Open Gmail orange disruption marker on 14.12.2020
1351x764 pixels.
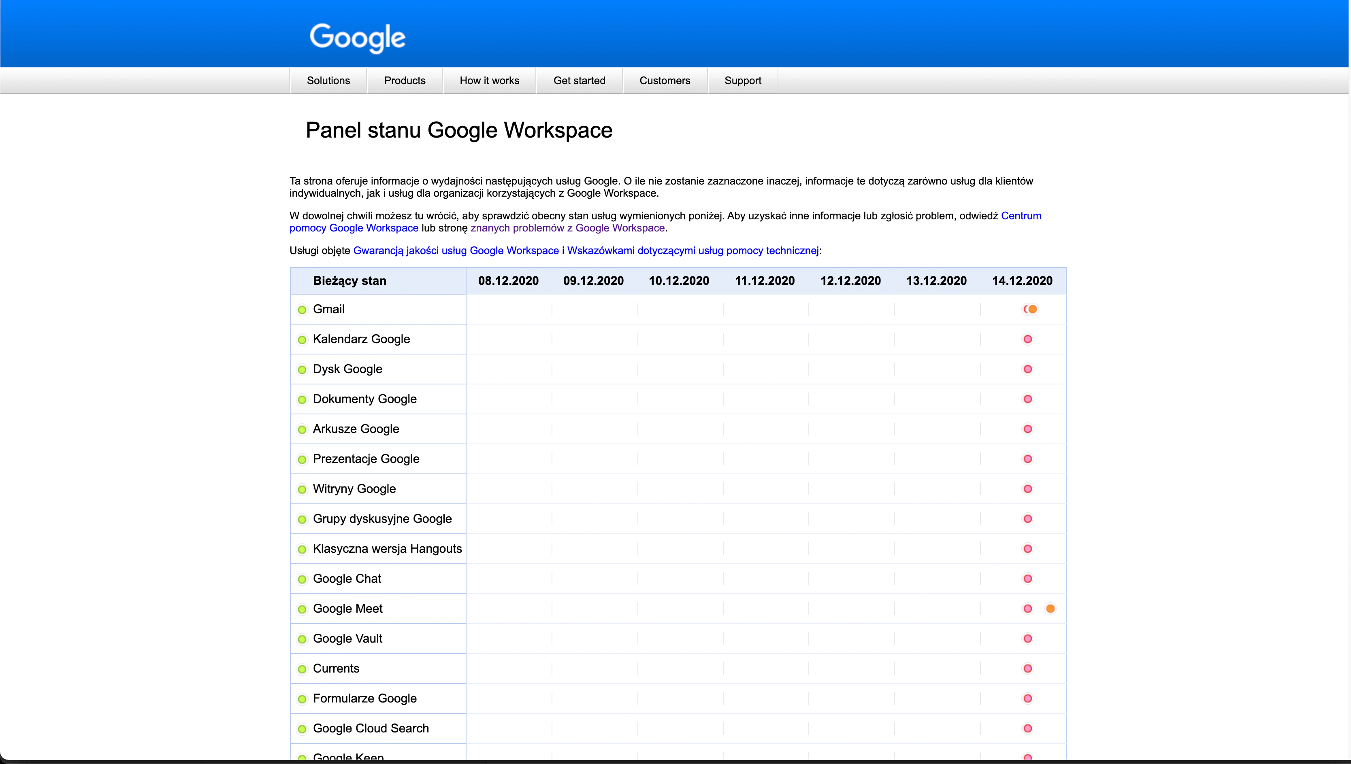tap(1033, 309)
